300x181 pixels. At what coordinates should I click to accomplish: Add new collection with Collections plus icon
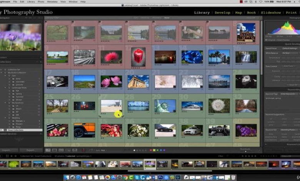[x=41, y=62]
